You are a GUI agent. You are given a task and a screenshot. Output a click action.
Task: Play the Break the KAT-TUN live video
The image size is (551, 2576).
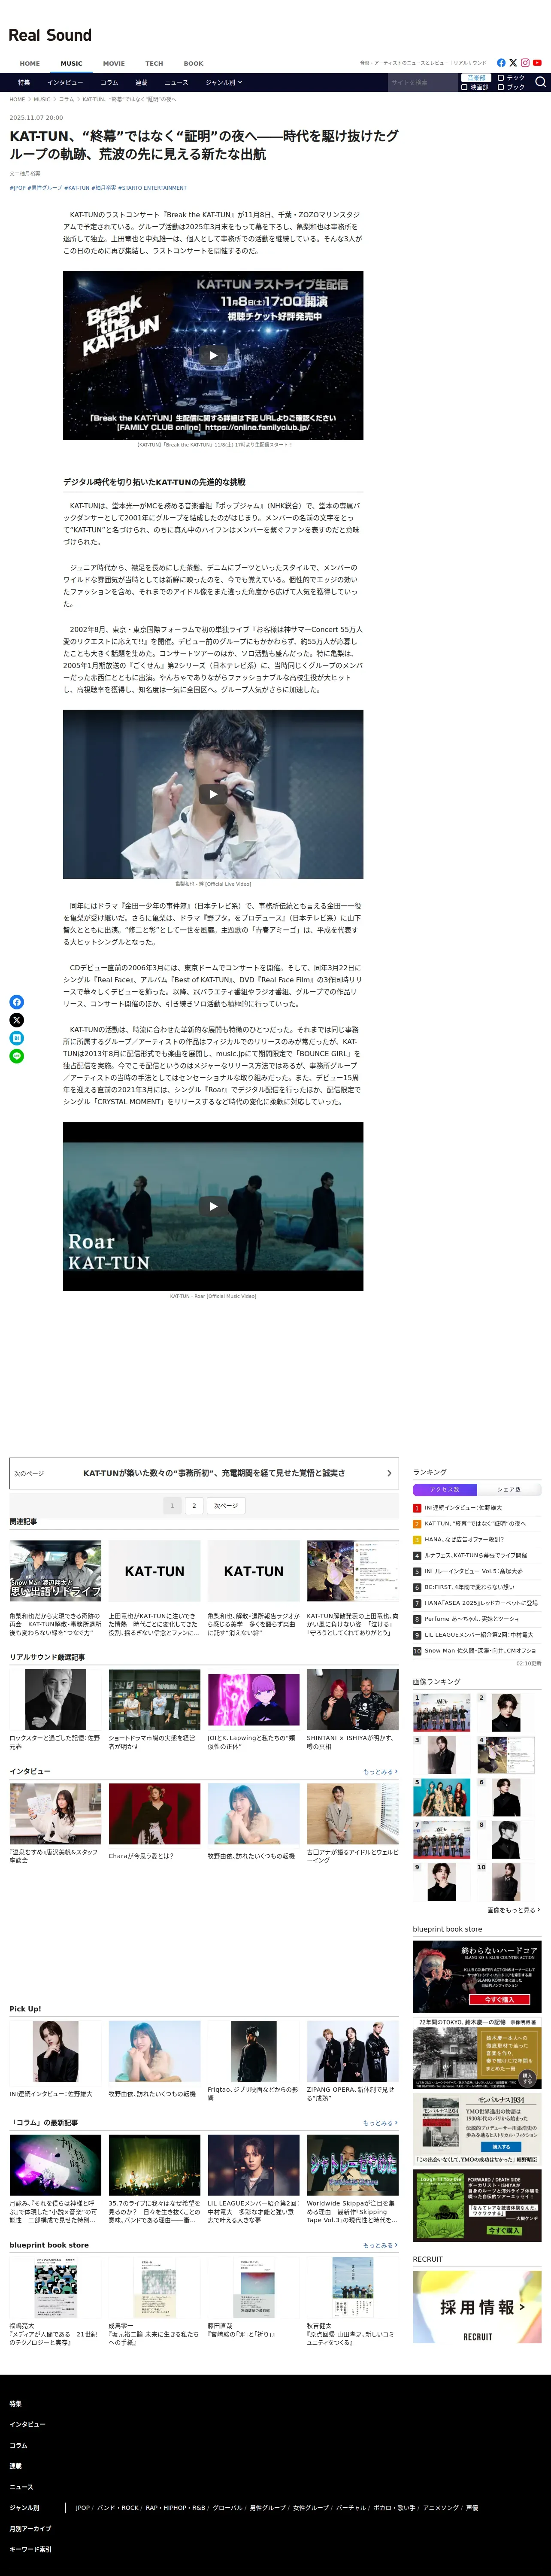(x=213, y=355)
